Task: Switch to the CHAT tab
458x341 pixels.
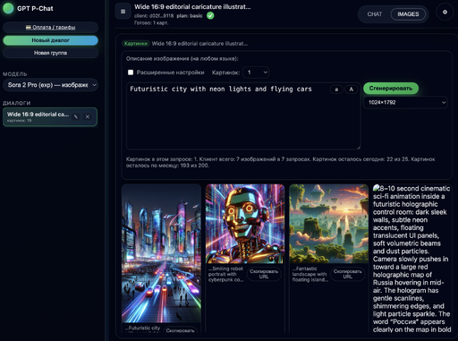Action: (x=375, y=14)
